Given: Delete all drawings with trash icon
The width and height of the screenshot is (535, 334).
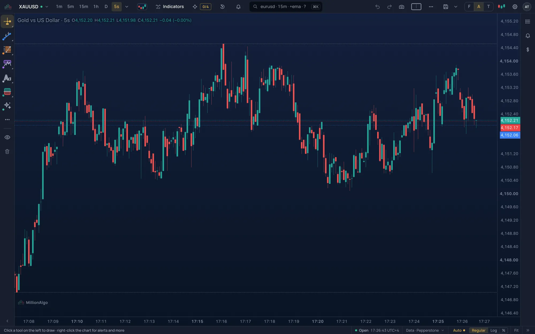Looking at the screenshot, I should click(7, 152).
